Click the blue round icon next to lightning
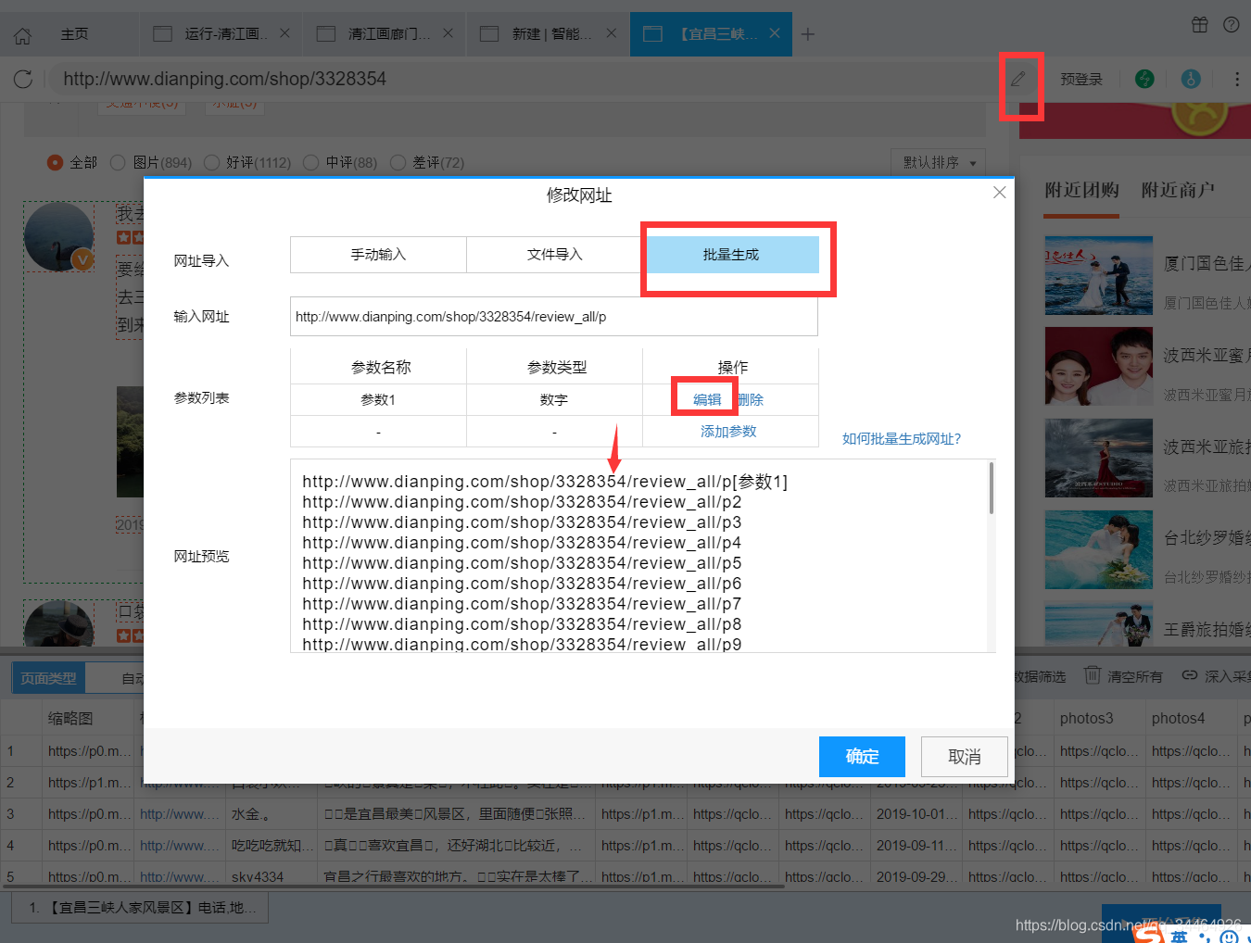Image resolution: width=1251 pixels, height=943 pixels. tap(1191, 79)
